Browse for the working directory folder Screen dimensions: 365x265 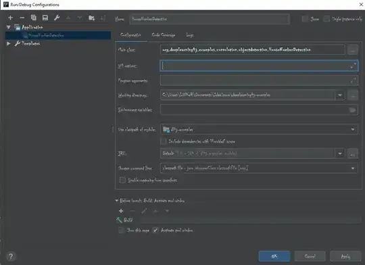pyautogui.click(x=352, y=95)
